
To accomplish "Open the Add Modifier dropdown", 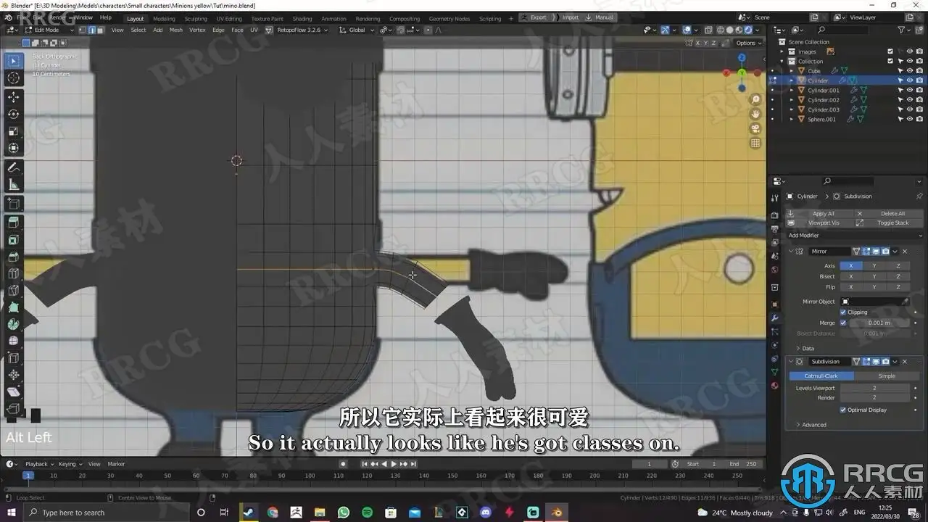I will coord(855,236).
